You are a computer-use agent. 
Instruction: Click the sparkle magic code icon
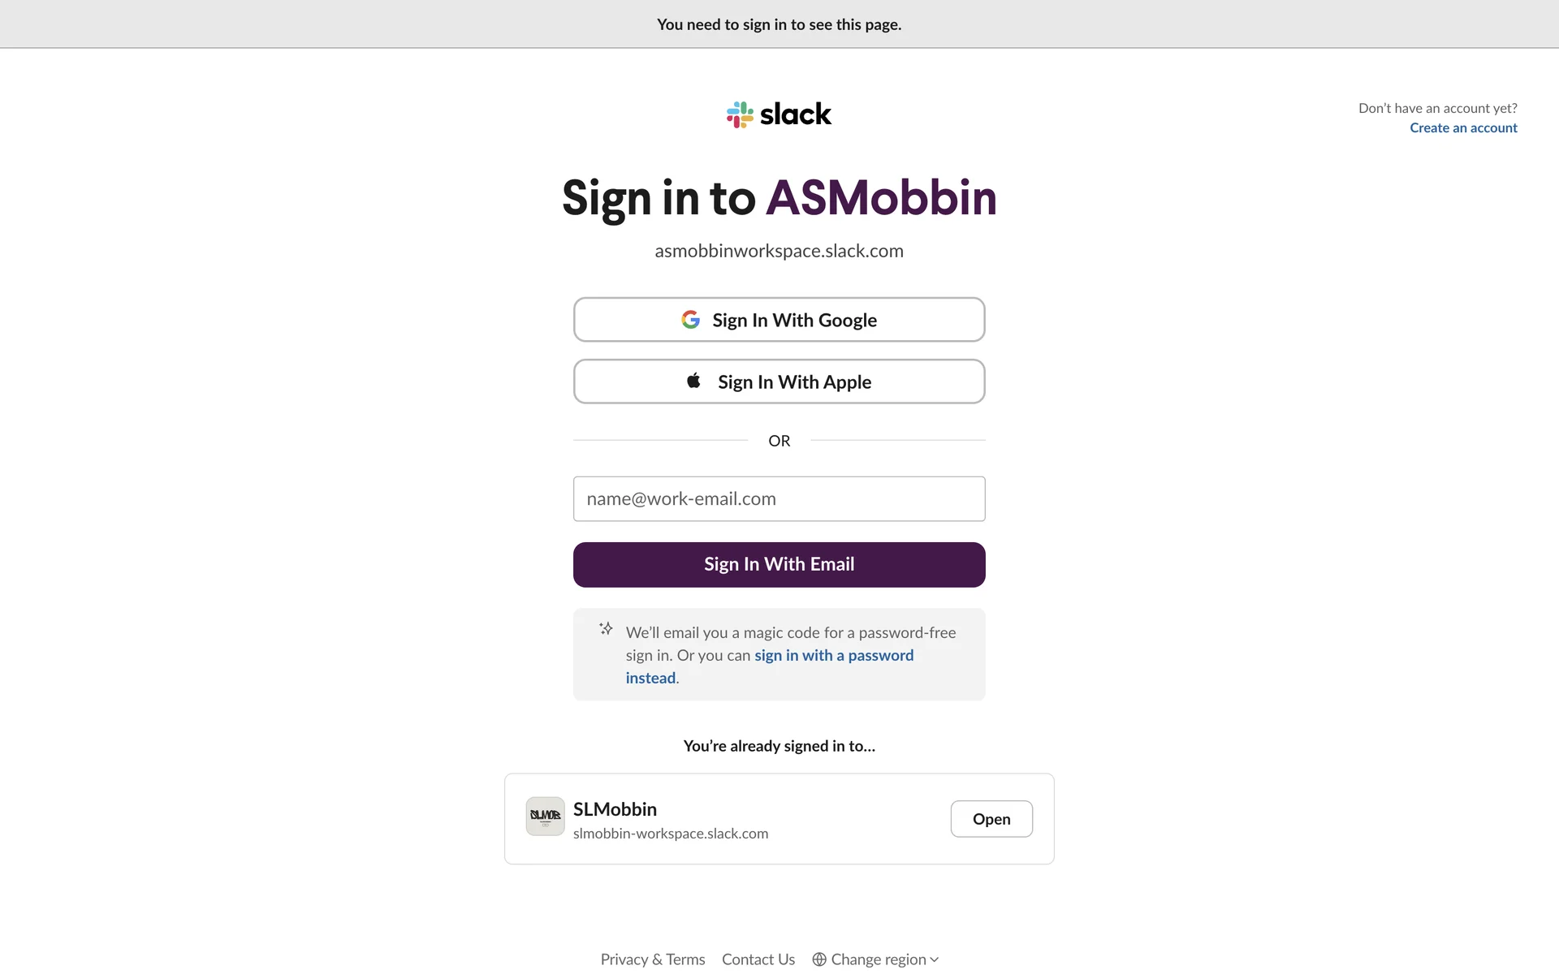tap(606, 628)
